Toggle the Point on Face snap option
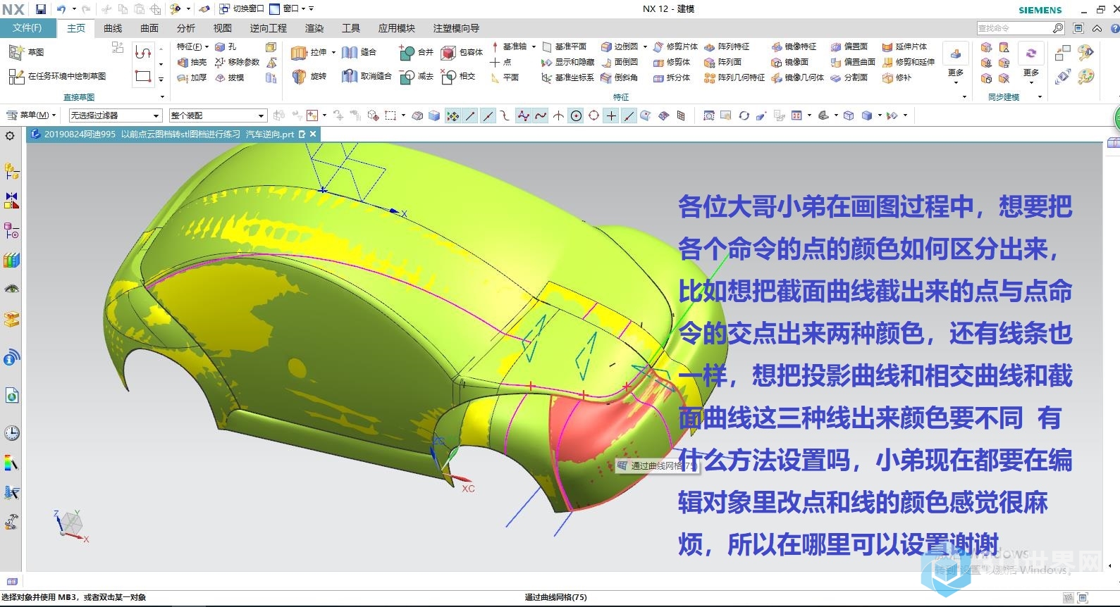 [x=646, y=115]
